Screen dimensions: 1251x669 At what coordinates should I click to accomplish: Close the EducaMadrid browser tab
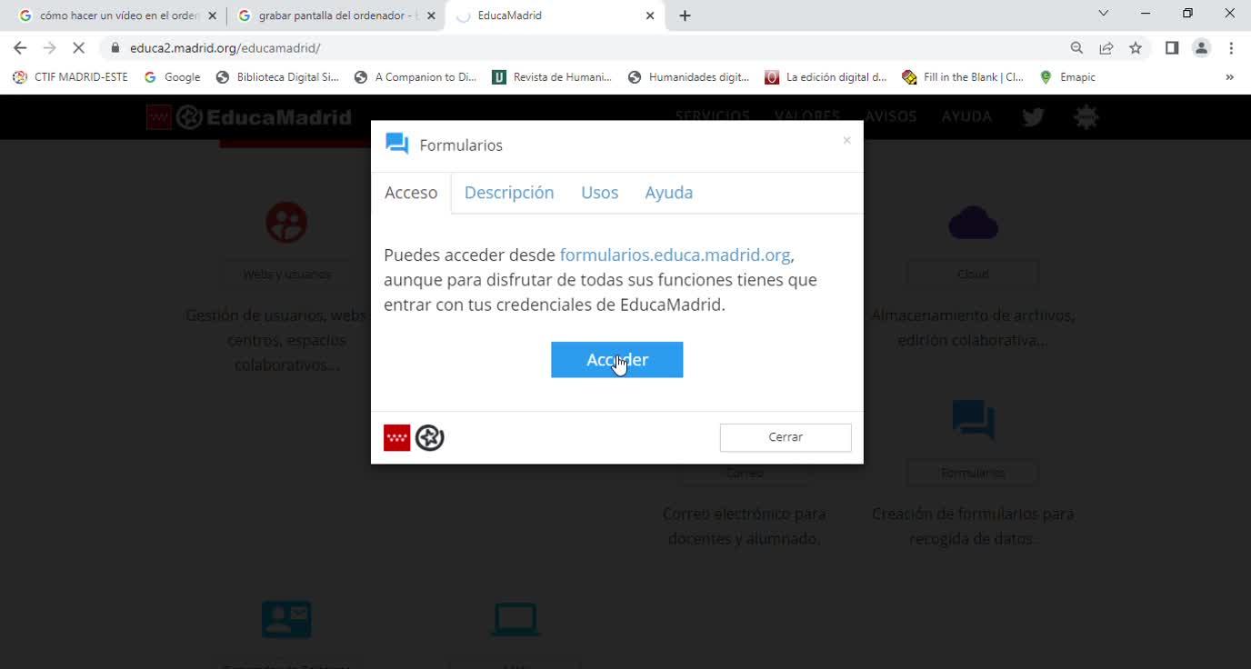pos(650,15)
